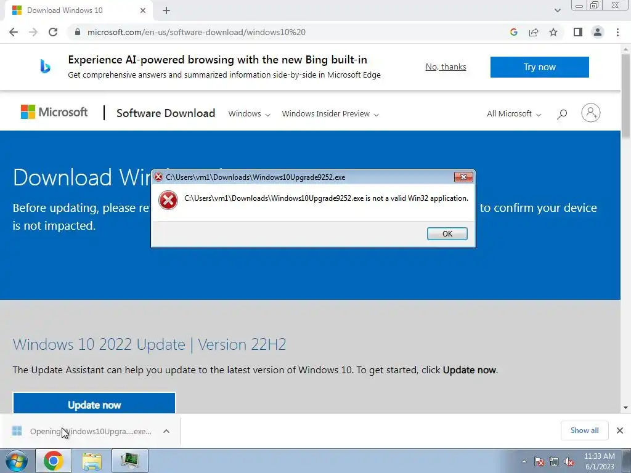This screenshot has width=631, height=473.
Task: Click the share page icon
Action: point(534,32)
